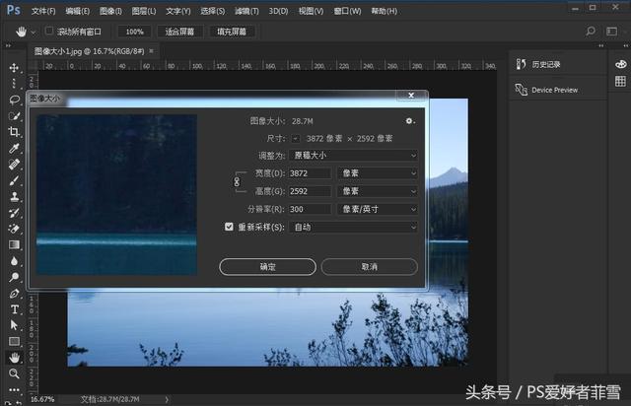Image resolution: width=631 pixels, height=406 pixels.
Task: Select the Pen tool
Action: coord(14,294)
